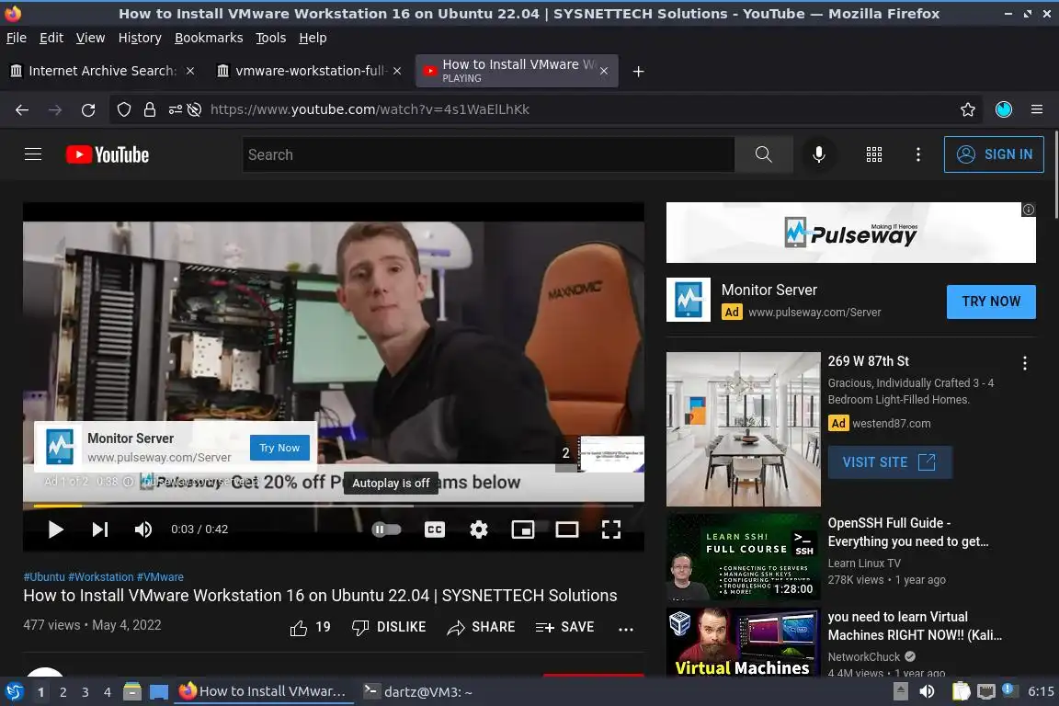Open the YouTube guide hamburger menu
The width and height of the screenshot is (1059, 706).
click(x=33, y=154)
